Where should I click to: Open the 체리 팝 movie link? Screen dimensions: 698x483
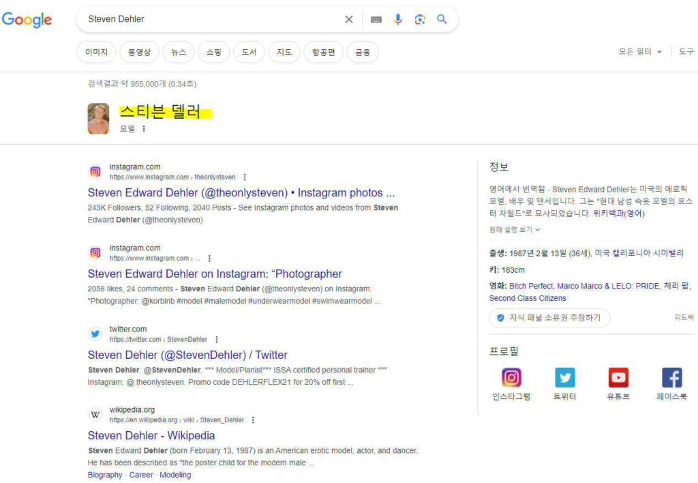[676, 286]
